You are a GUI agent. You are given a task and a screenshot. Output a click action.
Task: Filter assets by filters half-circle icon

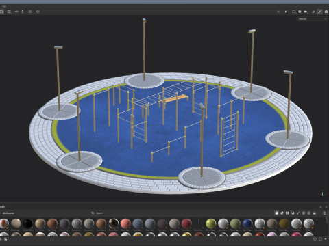click(x=293, y=213)
